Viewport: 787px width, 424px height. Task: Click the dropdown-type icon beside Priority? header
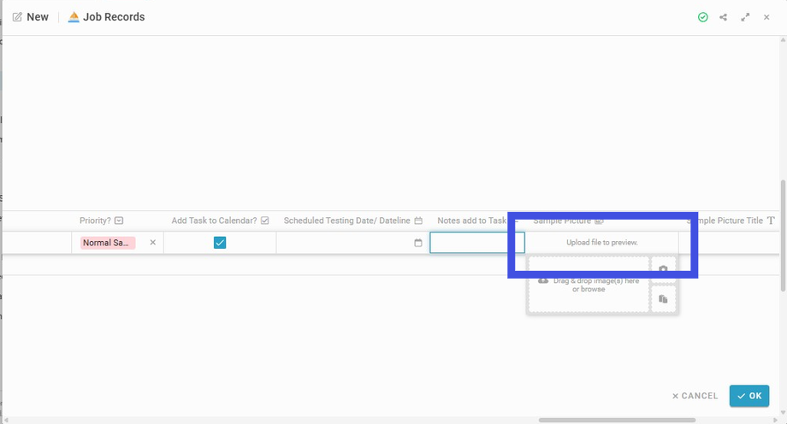pos(119,221)
